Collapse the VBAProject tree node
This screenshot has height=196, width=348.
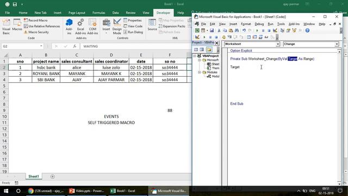click(x=195, y=56)
